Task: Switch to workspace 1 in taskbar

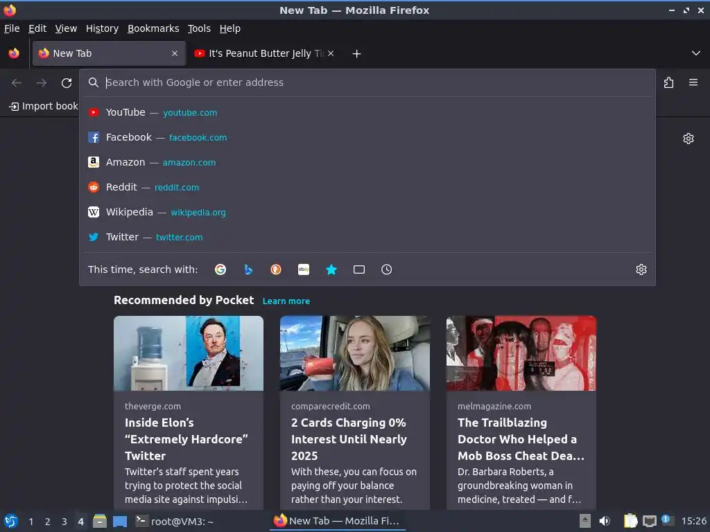Action: pyautogui.click(x=31, y=522)
